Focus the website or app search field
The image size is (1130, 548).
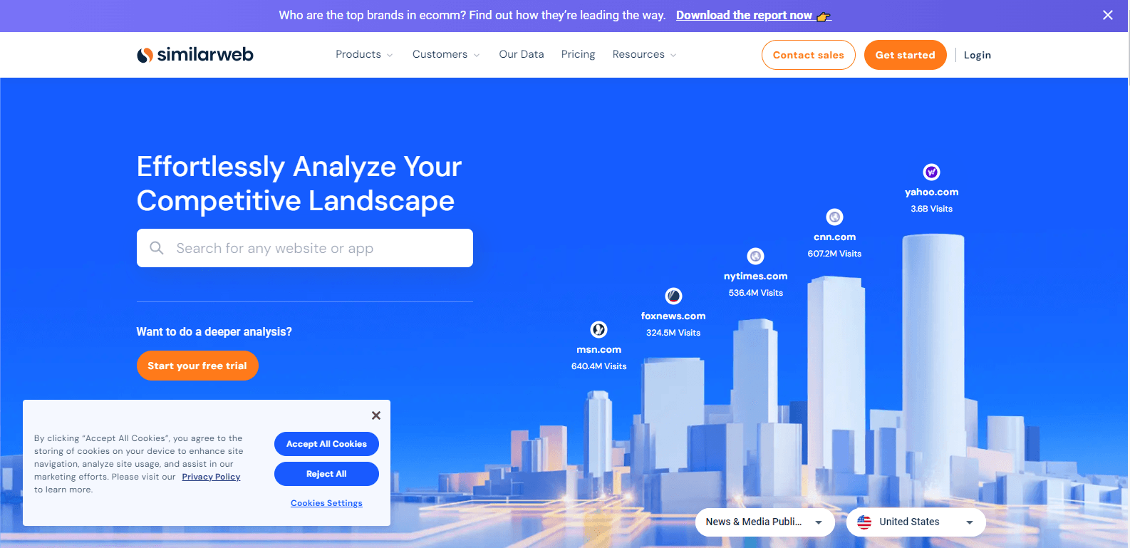point(305,248)
